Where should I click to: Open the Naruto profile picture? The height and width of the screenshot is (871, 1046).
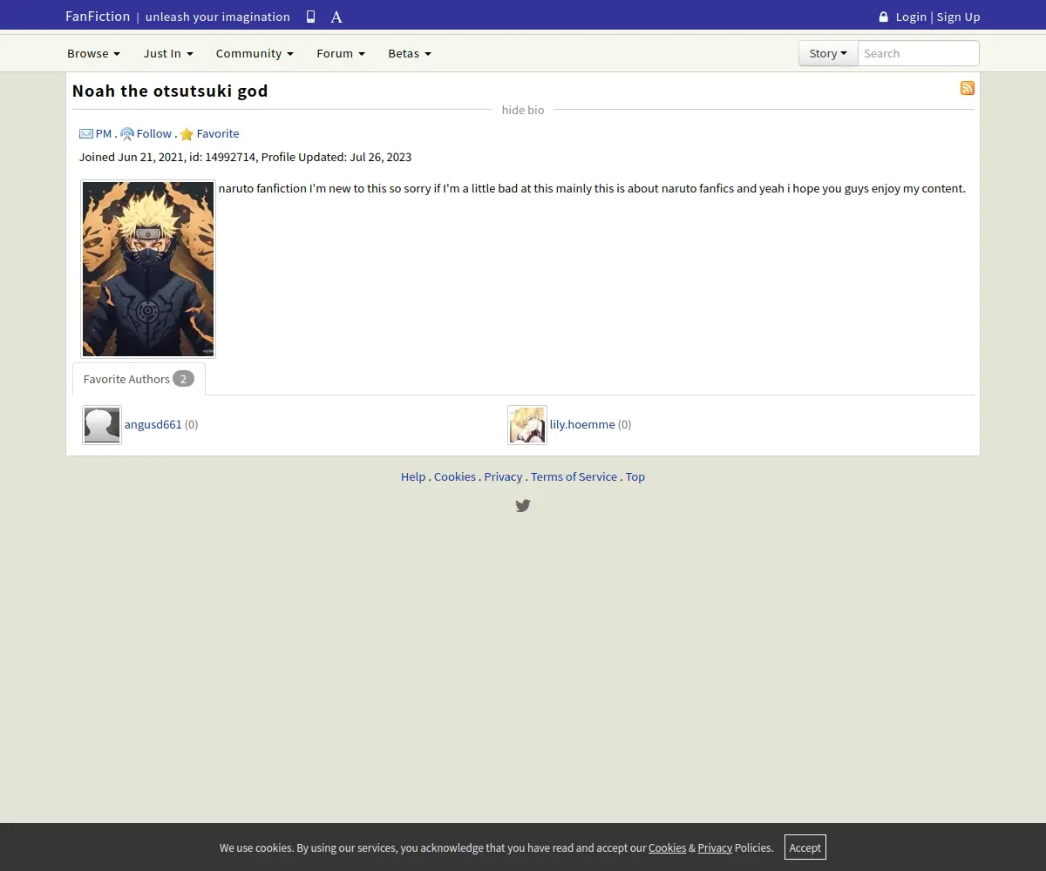click(x=148, y=269)
